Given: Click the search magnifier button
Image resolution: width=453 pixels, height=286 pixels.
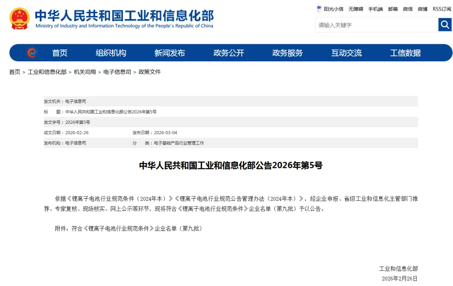Looking at the screenshot, I should pyautogui.click(x=445, y=25).
